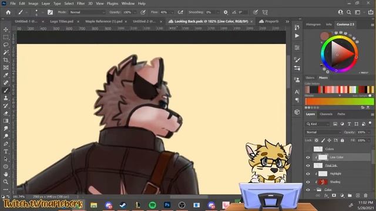The width and height of the screenshot is (376, 211).
Task: Add layer style with fx icon
Action: [326, 195]
